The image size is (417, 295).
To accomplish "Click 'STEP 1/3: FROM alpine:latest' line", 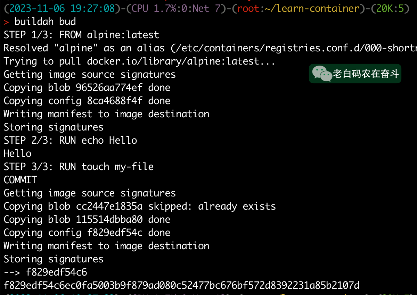I will click(81, 35).
